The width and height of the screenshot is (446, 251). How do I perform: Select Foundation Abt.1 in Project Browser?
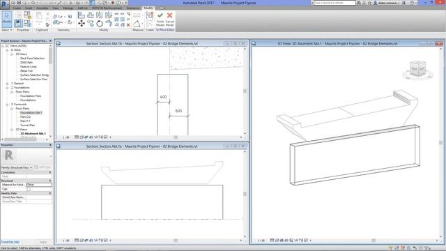coord(31,113)
